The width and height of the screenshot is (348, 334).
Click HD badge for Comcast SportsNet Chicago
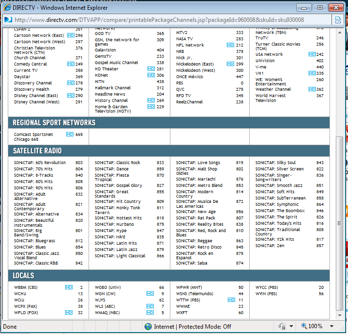(x=70, y=134)
